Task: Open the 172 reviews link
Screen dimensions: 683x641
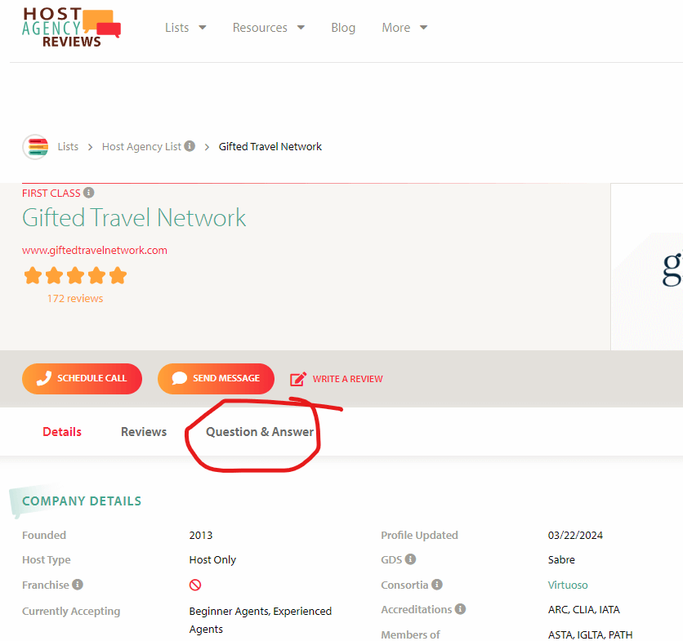Action: tap(75, 298)
